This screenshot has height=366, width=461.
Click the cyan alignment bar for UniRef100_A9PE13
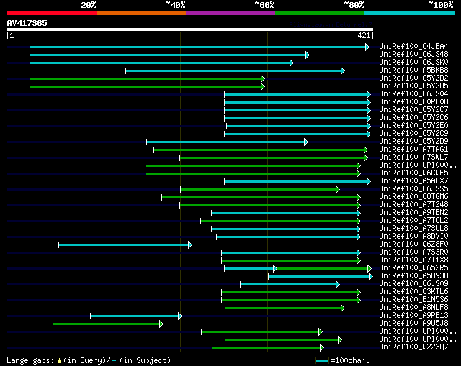click(136, 316)
